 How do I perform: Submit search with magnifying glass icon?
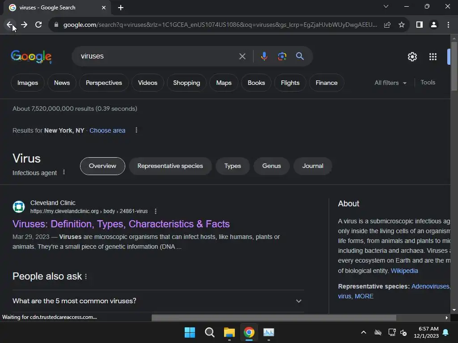[300, 56]
